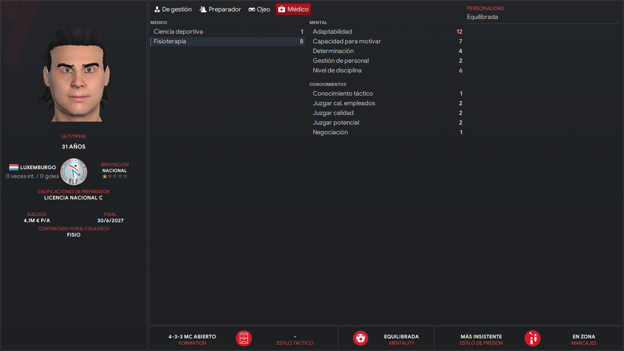This screenshot has width=624, height=351.
Task: Click Licencia Nacional C qualification
Action: pos(73,198)
